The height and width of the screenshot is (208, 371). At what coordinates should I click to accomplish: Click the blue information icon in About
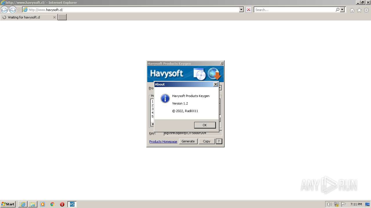[x=165, y=99]
